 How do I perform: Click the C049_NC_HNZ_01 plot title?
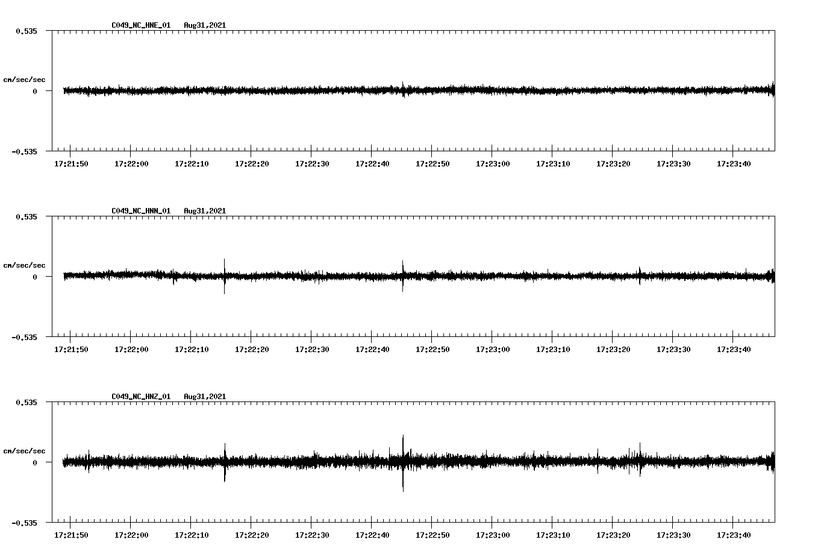pos(141,397)
